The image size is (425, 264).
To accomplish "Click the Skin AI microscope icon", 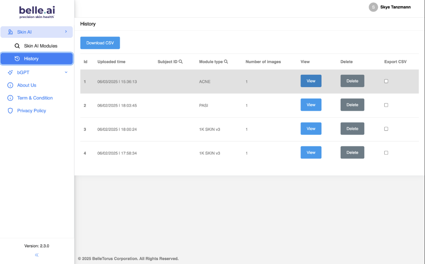I will coord(10,32).
